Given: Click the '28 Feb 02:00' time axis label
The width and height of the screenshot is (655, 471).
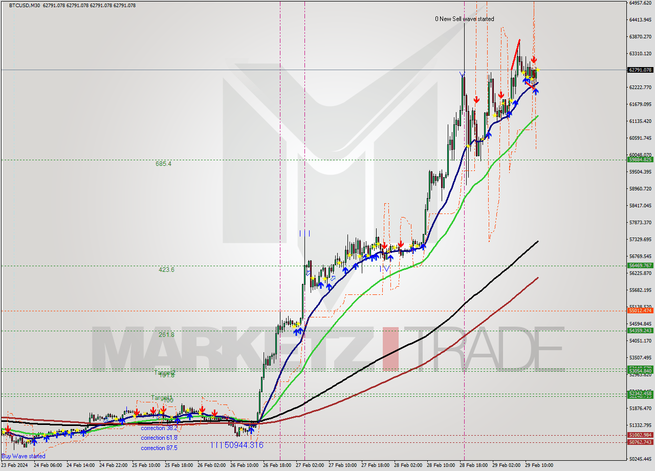Looking at the screenshot, I should pyautogui.click(x=408, y=465).
